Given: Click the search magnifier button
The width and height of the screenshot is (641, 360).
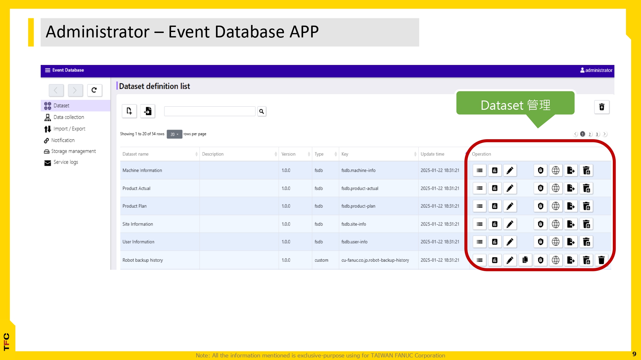Looking at the screenshot, I should pyautogui.click(x=262, y=111).
